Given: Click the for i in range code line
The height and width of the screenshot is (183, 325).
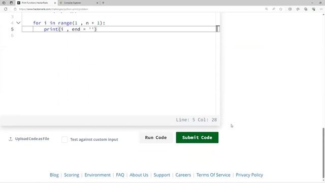Looking at the screenshot, I should pyautogui.click(x=69, y=23).
